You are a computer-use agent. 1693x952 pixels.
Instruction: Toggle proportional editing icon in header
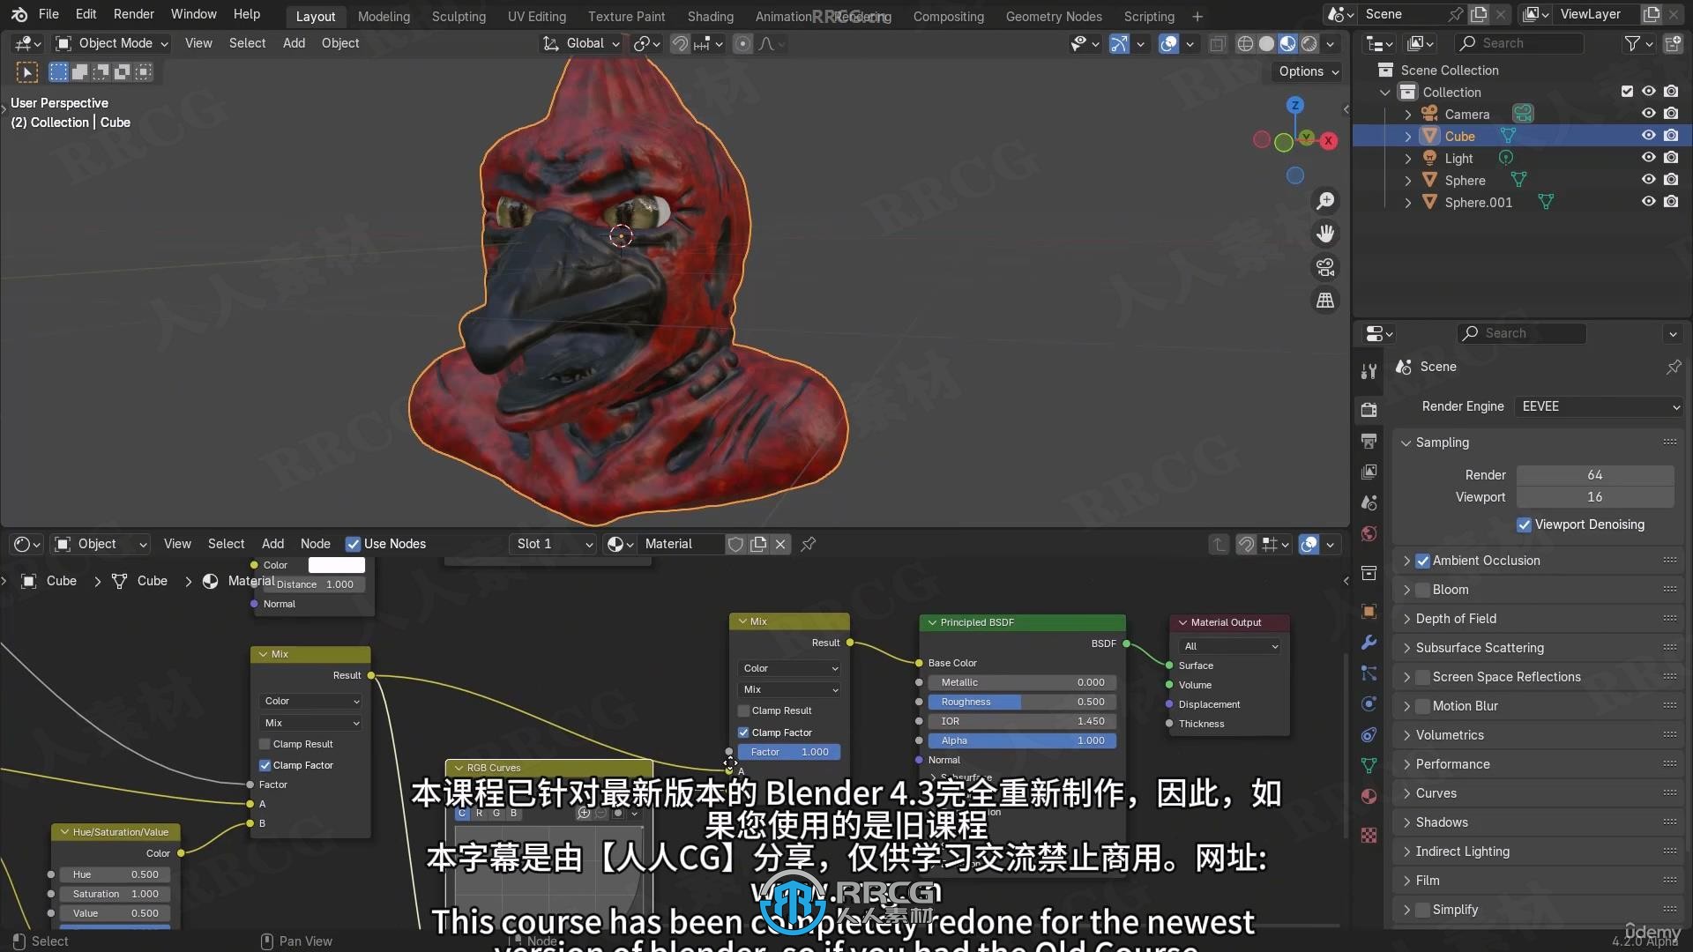click(x=743, y=43)
